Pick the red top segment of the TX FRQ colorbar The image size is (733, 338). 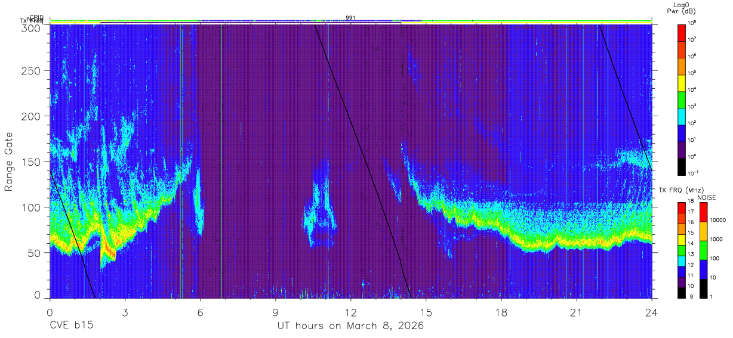(x=682, y=207)
